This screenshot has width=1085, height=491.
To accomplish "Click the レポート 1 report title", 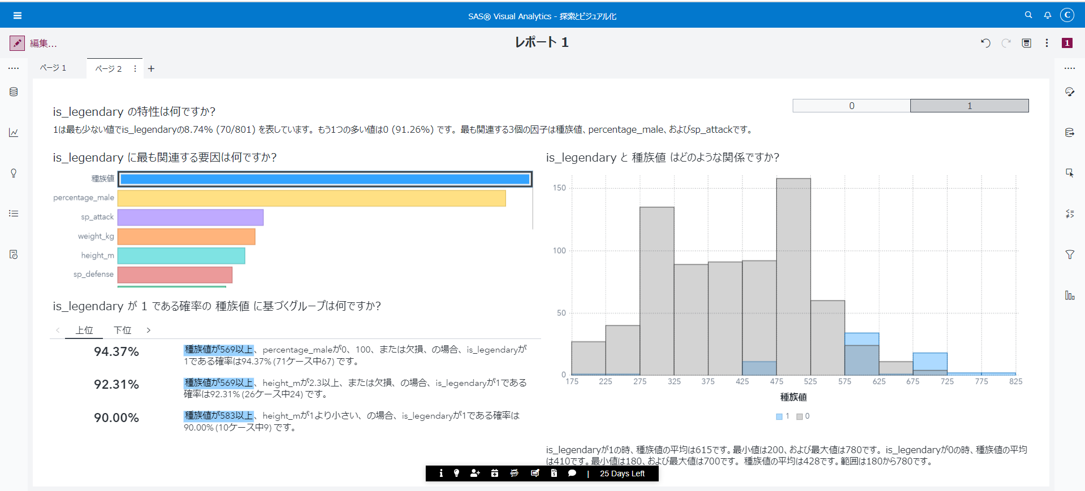I will [x=542, y=42].
